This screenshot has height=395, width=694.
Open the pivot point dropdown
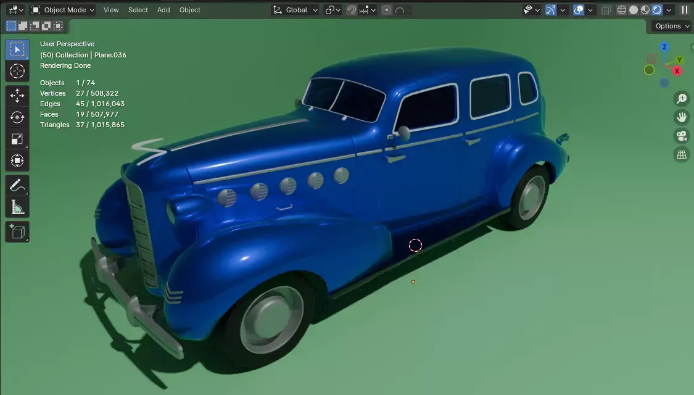tap(333, 10)
